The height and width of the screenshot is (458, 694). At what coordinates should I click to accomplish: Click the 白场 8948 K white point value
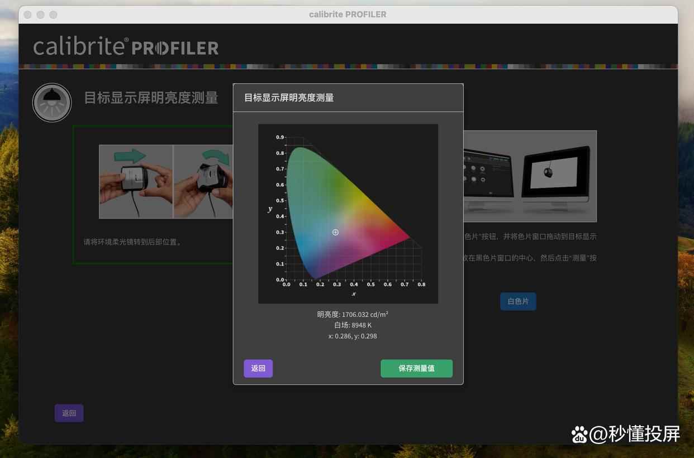tap(353, 325)
